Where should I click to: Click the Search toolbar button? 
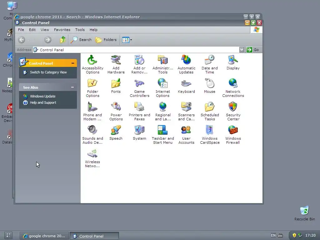point(81,40)
